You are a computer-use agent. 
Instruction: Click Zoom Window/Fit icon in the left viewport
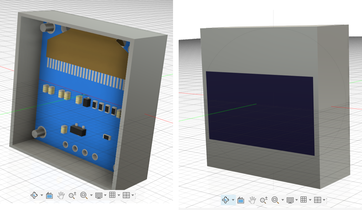(x=84, y=195)
